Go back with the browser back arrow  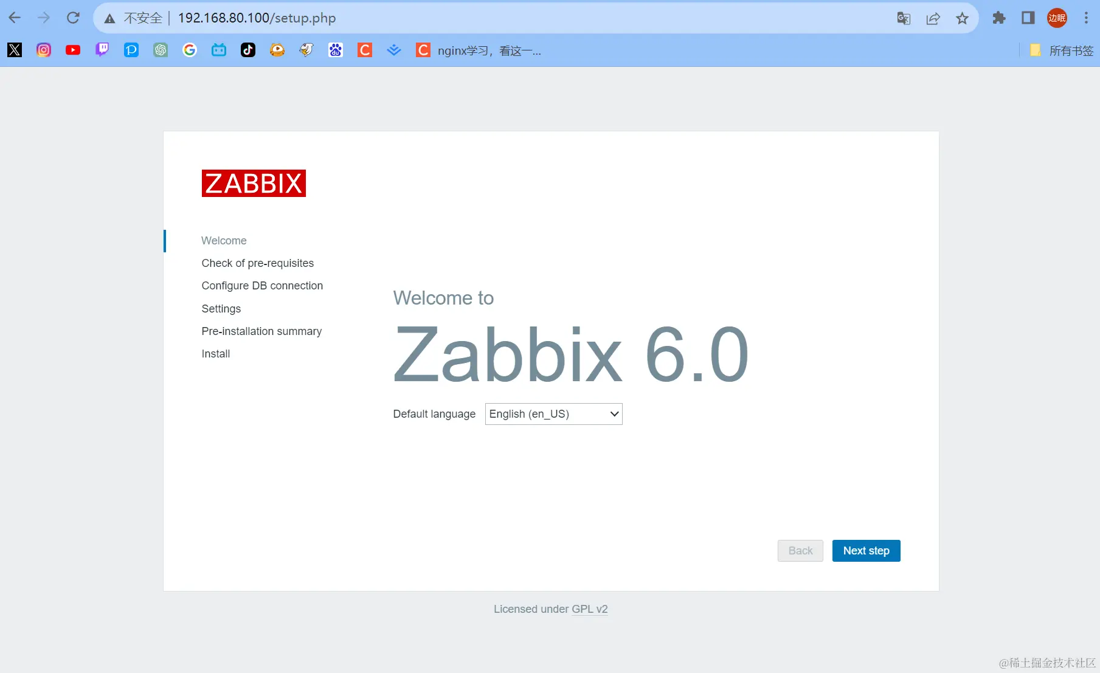pos(15,18)
